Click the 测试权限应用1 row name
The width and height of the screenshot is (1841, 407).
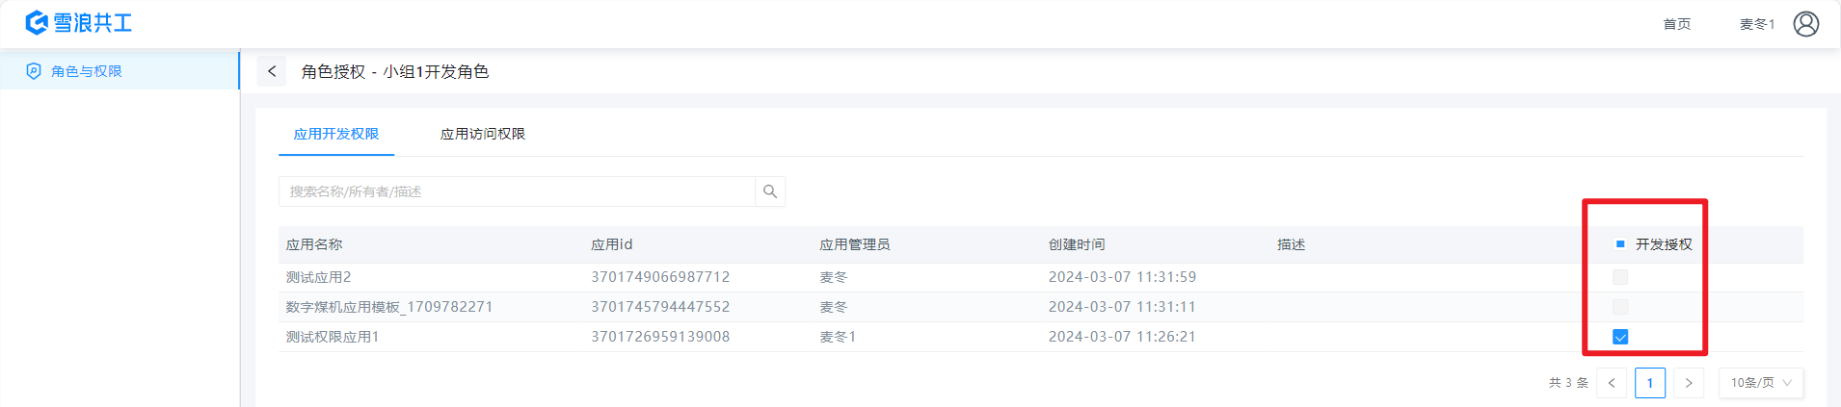point(333,337)
